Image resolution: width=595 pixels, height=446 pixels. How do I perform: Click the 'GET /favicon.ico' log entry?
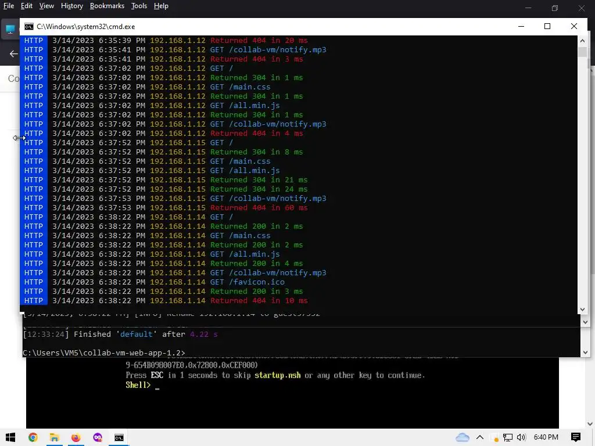[x=248, y=282]
